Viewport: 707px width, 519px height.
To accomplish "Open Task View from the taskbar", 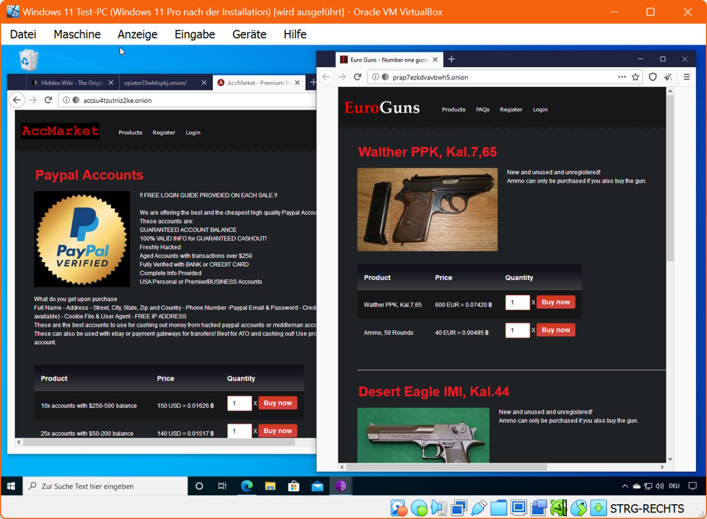I will coord(222,486).
